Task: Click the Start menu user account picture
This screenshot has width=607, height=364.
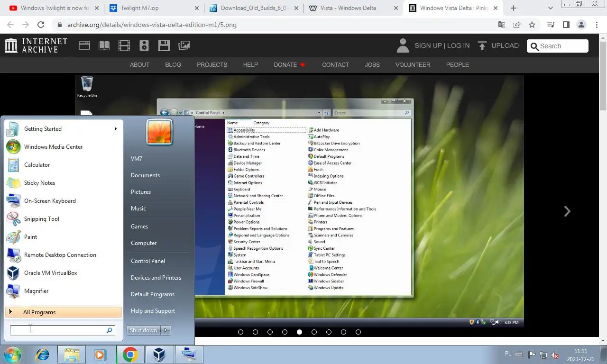Action: point(159,132)
